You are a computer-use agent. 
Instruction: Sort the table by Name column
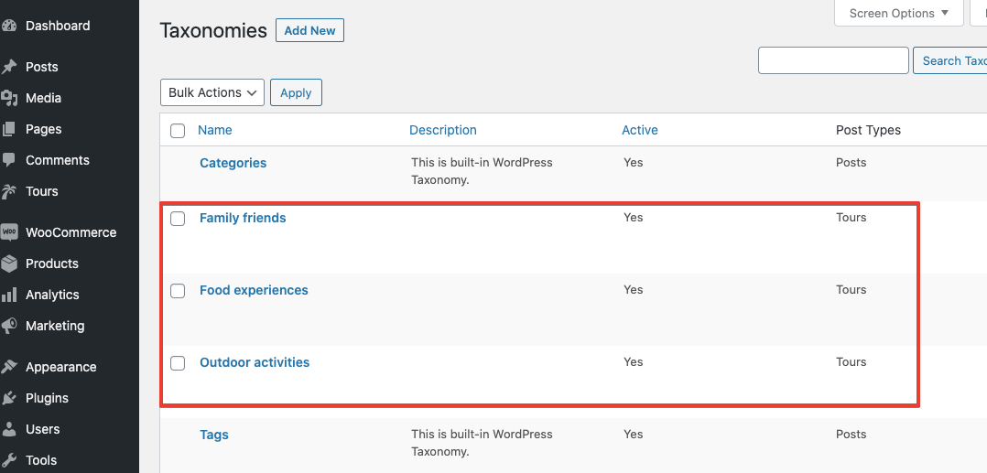215,130
